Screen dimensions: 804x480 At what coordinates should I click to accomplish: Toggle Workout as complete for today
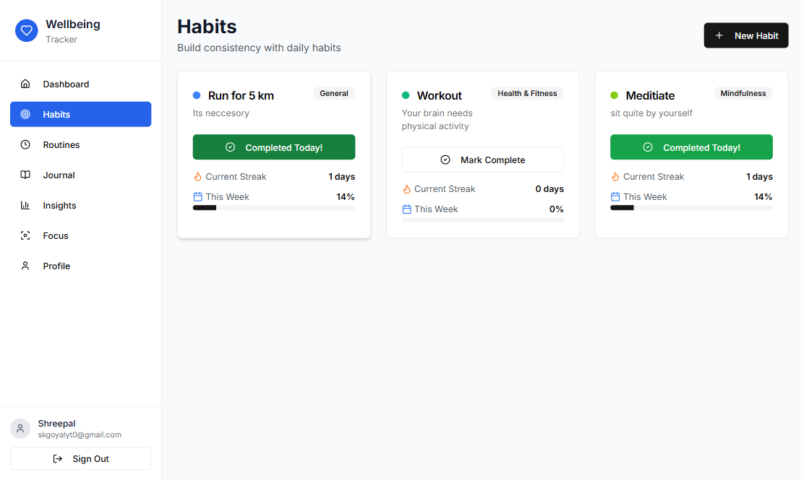[482, 160]
